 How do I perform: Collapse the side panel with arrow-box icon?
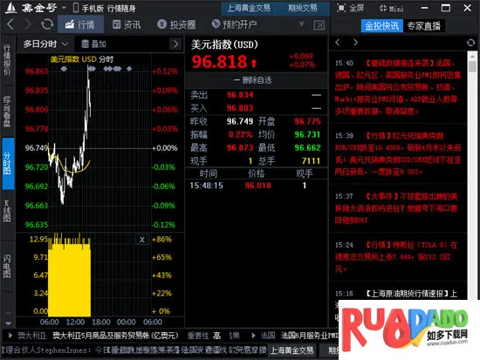(319, 25)
